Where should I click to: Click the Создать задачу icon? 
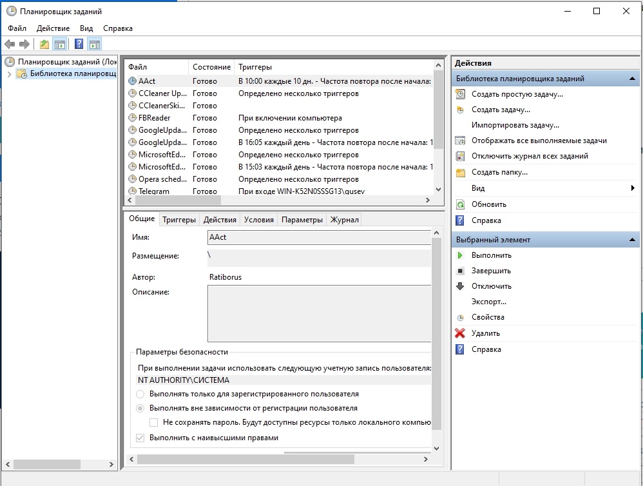[x=460, y=110]
